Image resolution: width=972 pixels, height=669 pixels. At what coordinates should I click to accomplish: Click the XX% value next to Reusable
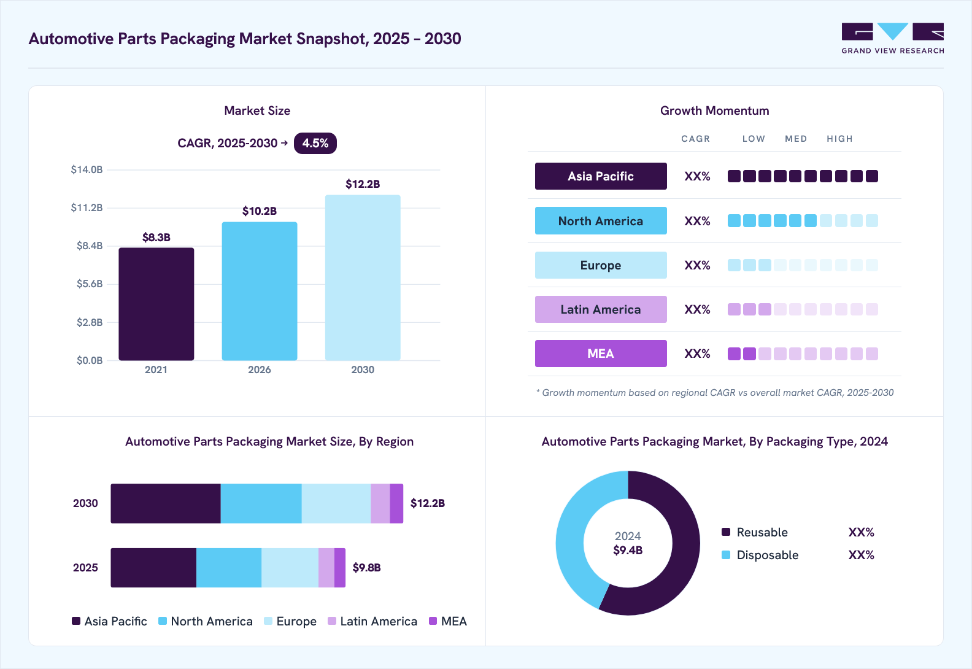(862, 532)
